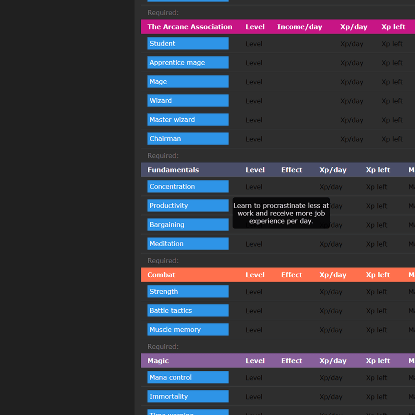Image resolution: width=415 pixels, height=415 pixels.
Task: Choose the Apprentice mage job
Action: [x=187, y=63]
